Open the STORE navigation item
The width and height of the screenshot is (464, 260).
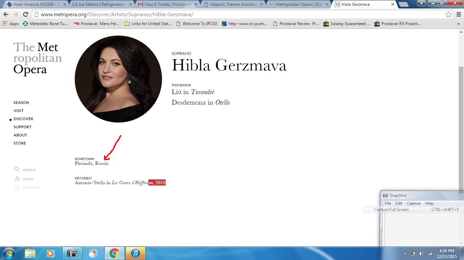(x=20, y=143)
